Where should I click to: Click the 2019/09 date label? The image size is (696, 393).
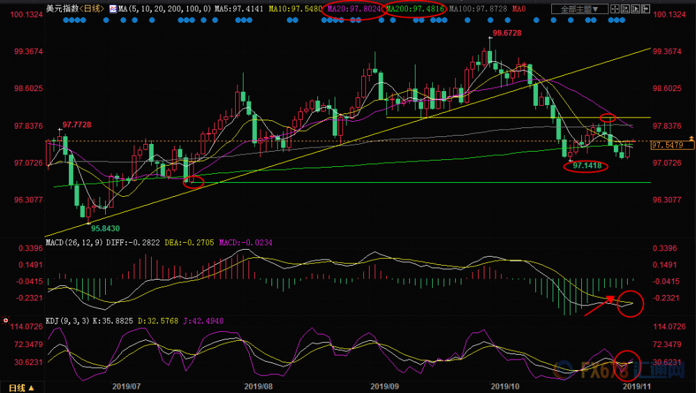click(x=384, y=386)
